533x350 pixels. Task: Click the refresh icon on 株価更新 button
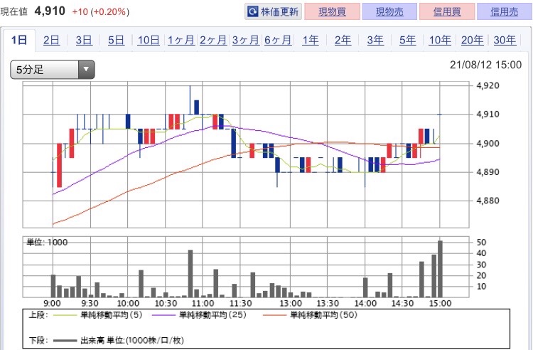pyautogui.click(x=252, y=12)
